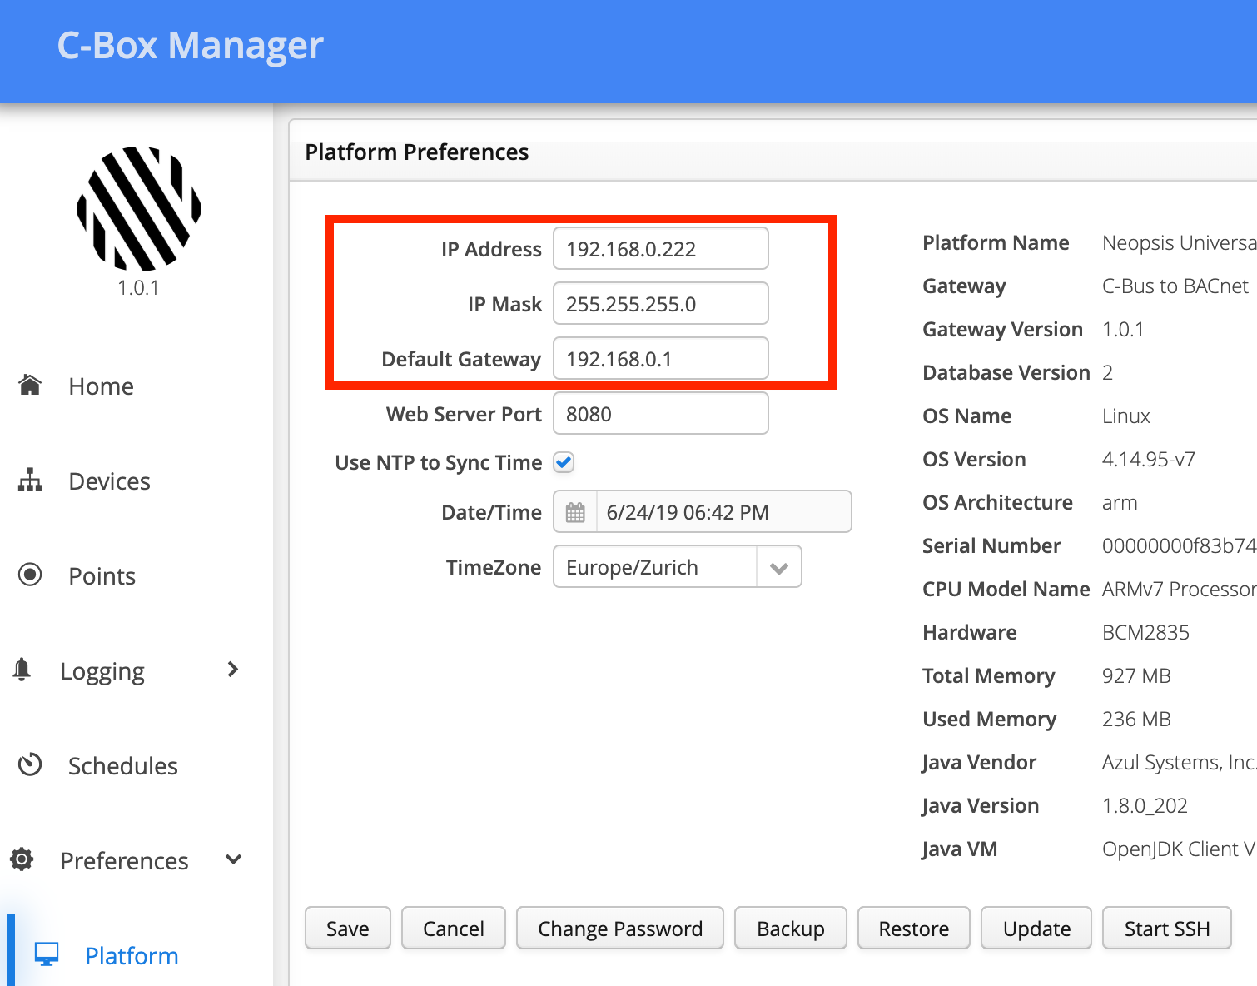1257x986 pixels.
Task: Click the Home house icon in sidebar
Action: [x=30, y=385]
